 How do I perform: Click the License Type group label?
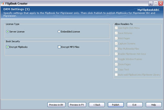(13, 24)
